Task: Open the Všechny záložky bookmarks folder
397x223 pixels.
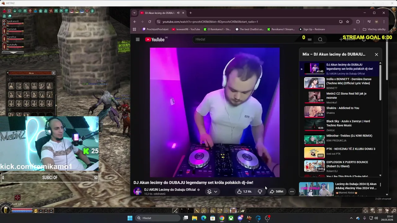Action: pyautogui.click(x=374, y=29)
